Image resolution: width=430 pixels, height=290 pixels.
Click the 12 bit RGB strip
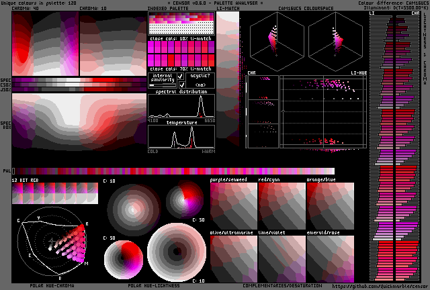click(x=55, y=194)
